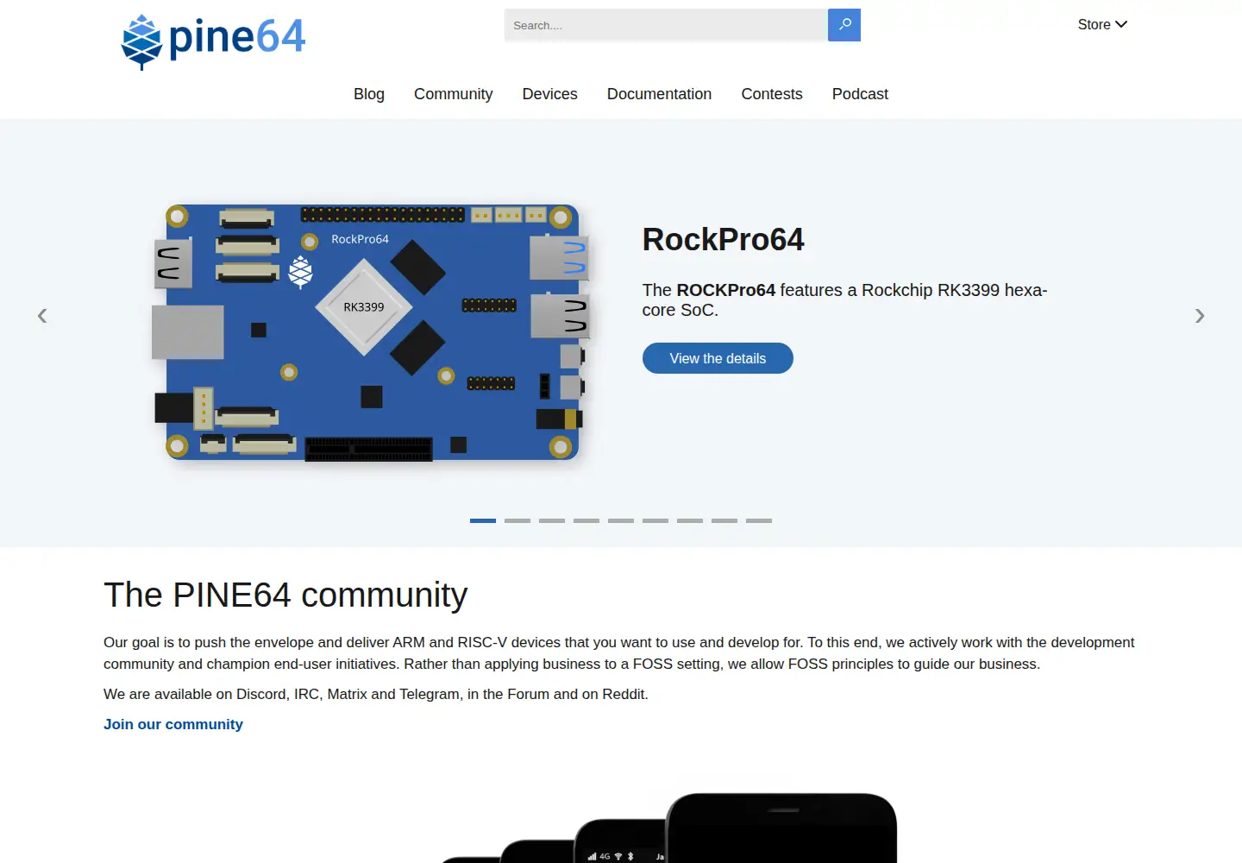The width and height of the screenshot is (1242, 863).
Task: Click the RockPro64 slide heading
Action: 723,240
